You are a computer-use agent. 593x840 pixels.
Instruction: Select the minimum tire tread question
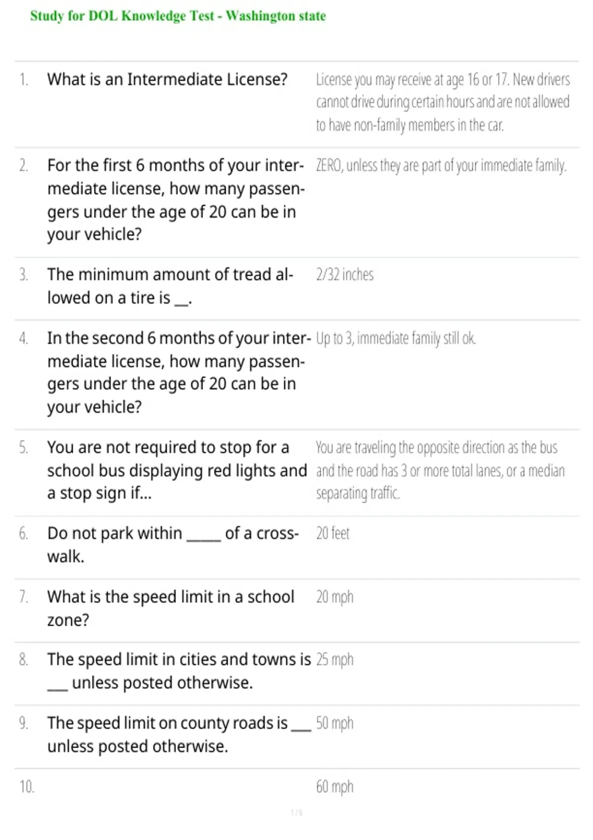click(170, 286)
